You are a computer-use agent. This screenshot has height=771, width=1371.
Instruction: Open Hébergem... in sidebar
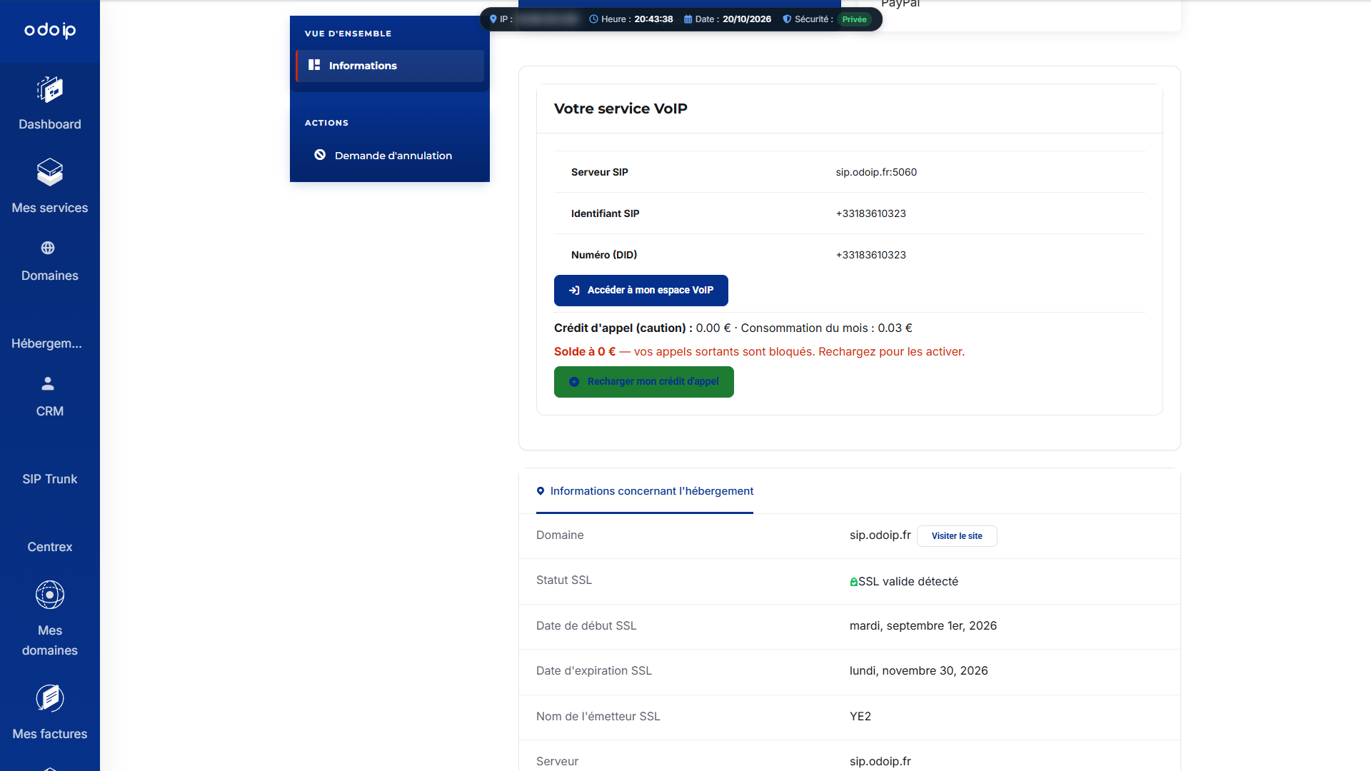(47, 343)
